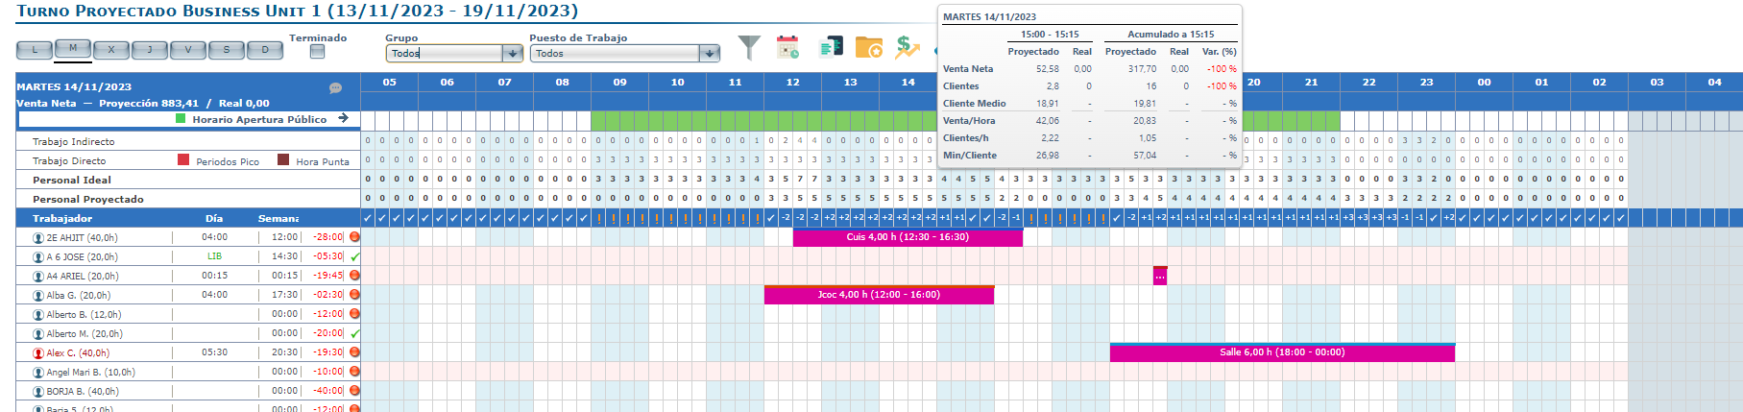Screen dimensions: 1743x412
Task: Click the red status circle for 2E AHJIT
Action: (x=354, y=237)
